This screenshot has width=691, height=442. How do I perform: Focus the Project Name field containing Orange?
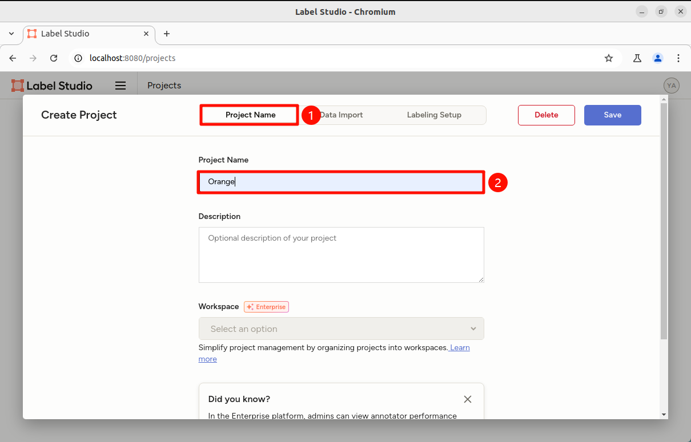(x=342, y=182)
